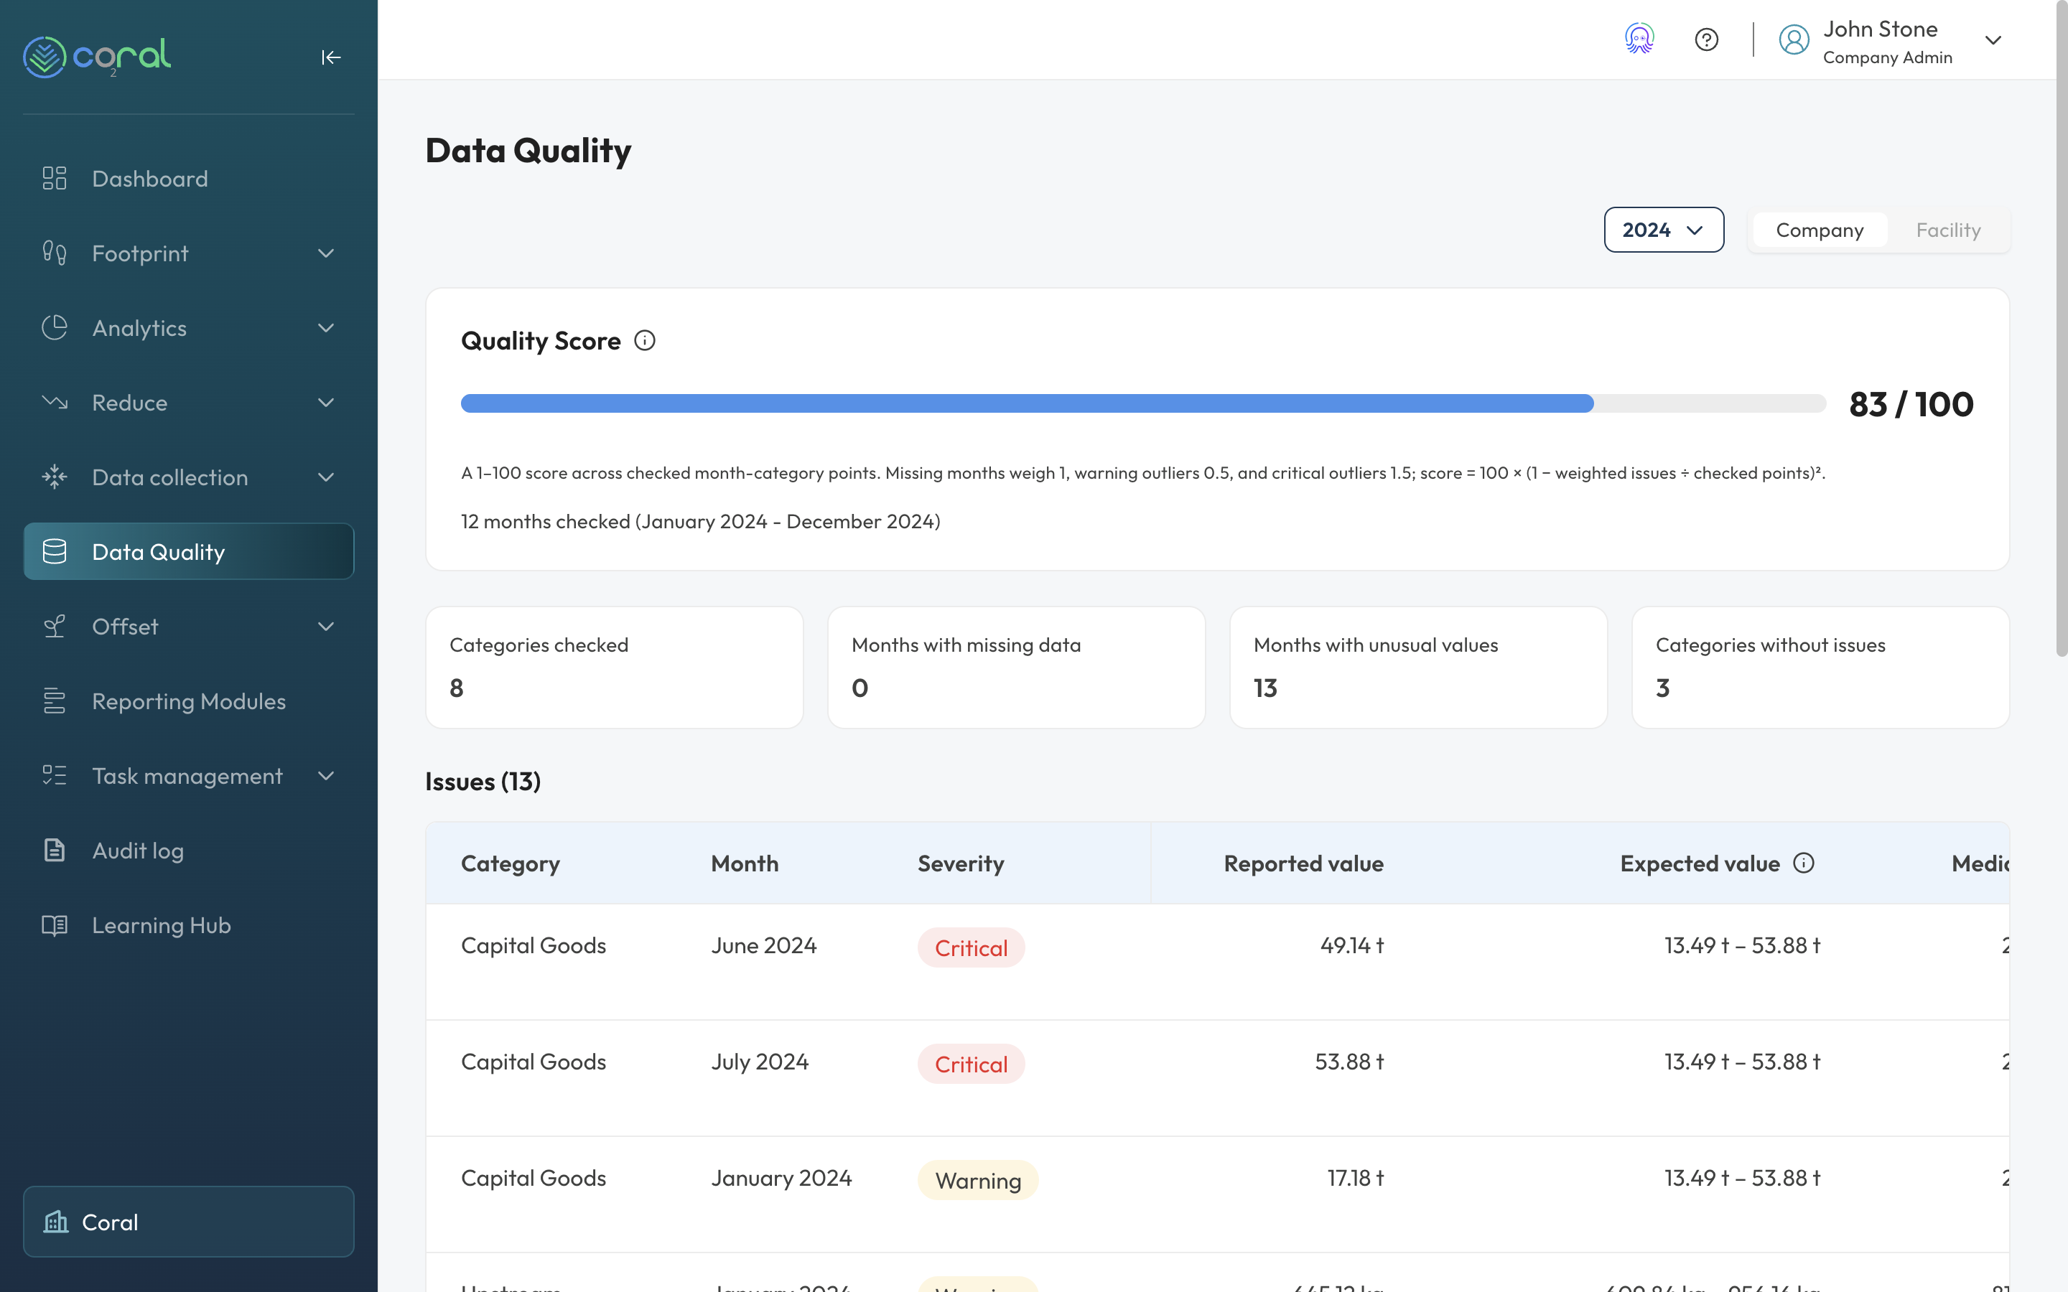
Task: Open Data Quality menu item
Action: [189, 552]
